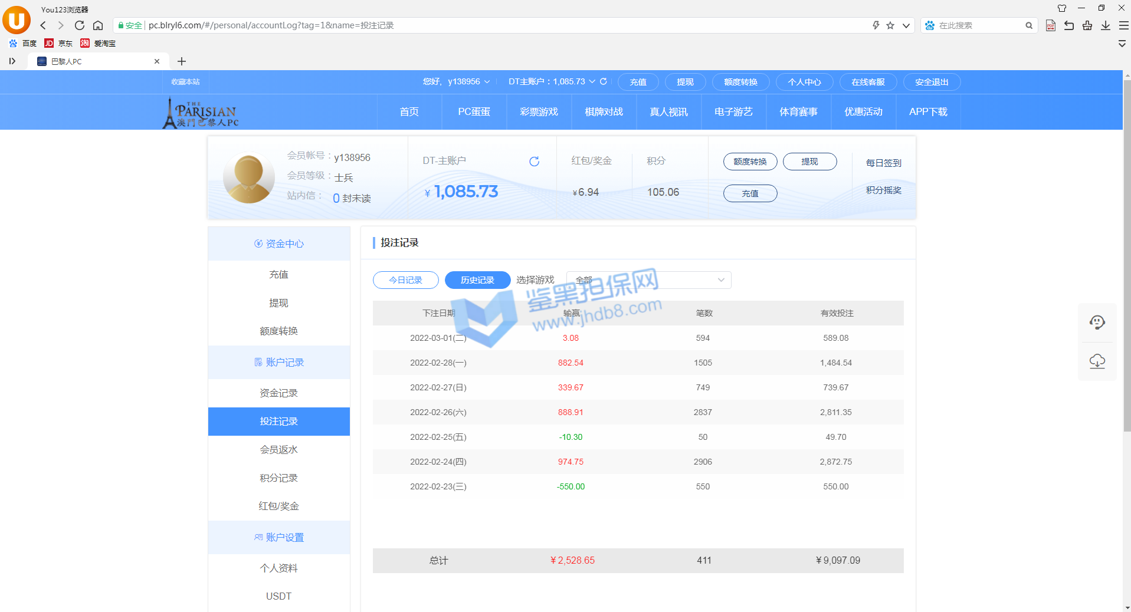Select the 历史记录 toggle
Viewport: 1131px width, 612px height.
[477, 280]
